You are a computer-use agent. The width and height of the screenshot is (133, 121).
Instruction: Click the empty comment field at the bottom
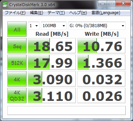[66, 110]
